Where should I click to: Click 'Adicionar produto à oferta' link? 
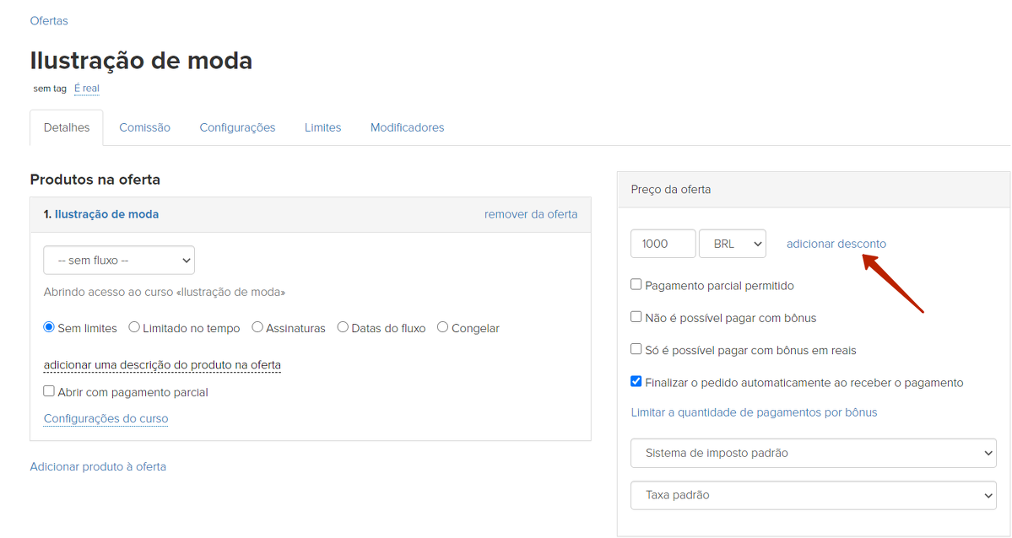98,466
